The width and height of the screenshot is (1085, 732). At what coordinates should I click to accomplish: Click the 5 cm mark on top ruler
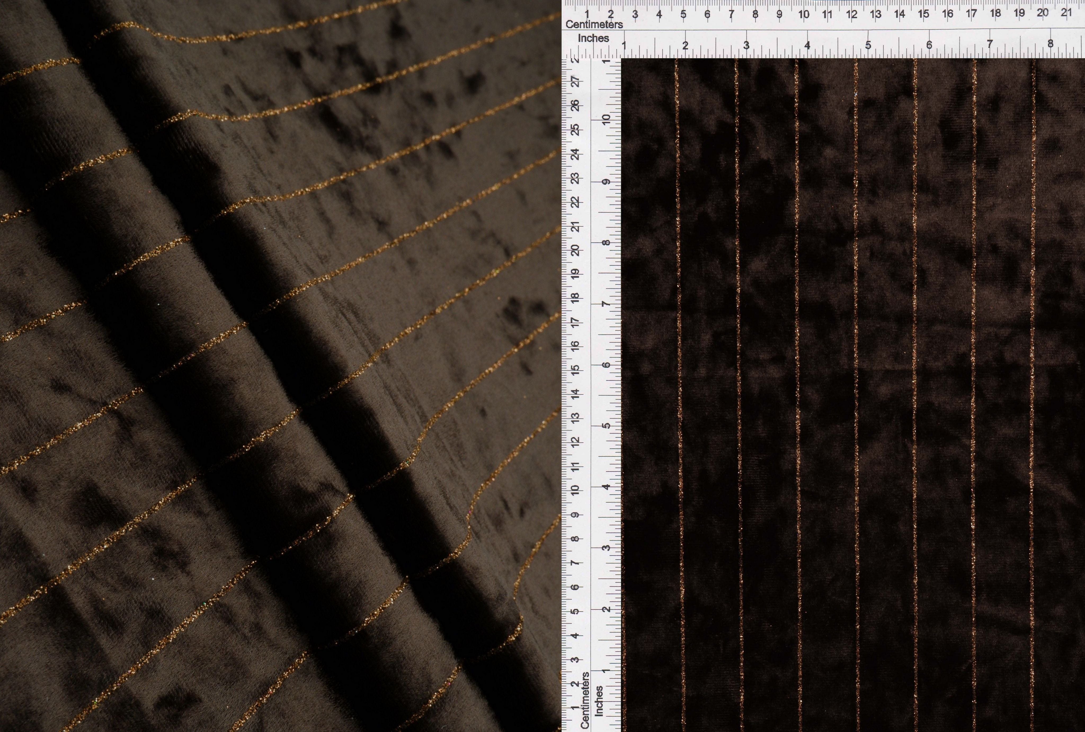[683, 15]
